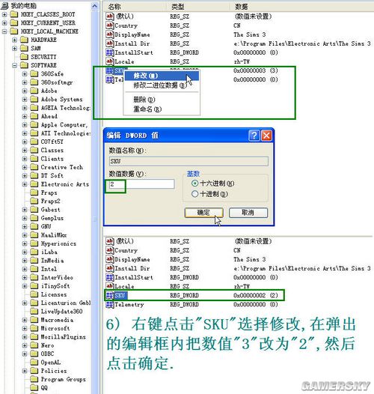Cancel the DWORD edit with 取消

[248, 213]
